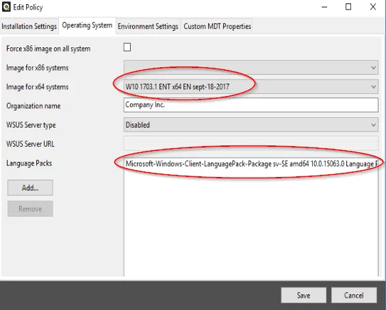Select the Operating System tab
386x310 pixels.
click(x=87, y=25)
